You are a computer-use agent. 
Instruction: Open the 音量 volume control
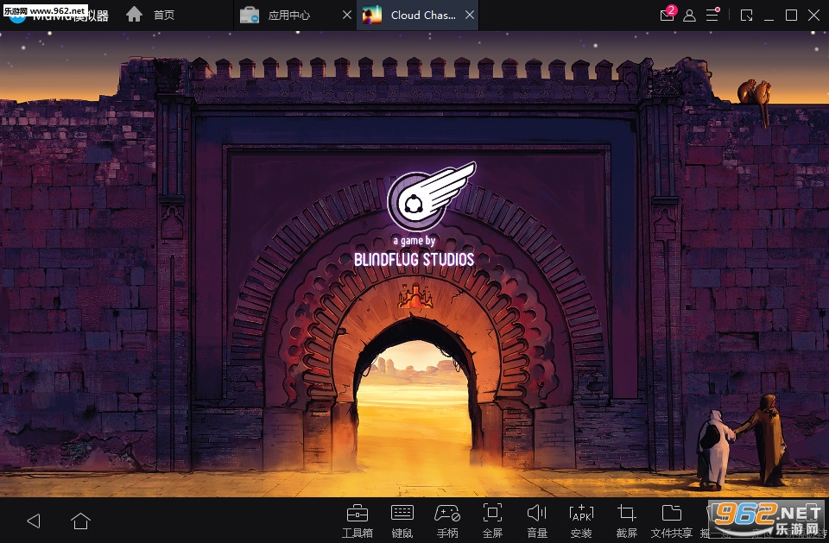point(537,520)
